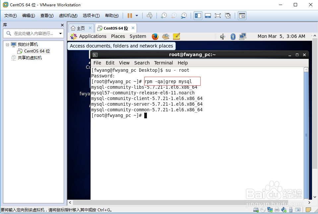Launch the mail client from GNOME panel
This screenshot has width=318, height=214.
coord(166,37)
